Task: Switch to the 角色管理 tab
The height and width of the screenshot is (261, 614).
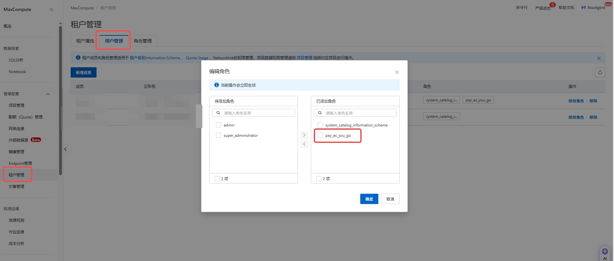Action: (x=142, y=41)
